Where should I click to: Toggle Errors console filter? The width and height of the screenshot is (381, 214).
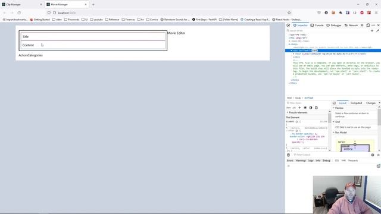point(290,160)
